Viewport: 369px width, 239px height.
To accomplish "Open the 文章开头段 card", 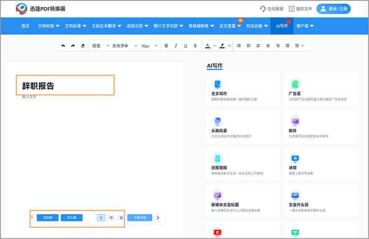I will pyautogui.click(x=320, y=201).
